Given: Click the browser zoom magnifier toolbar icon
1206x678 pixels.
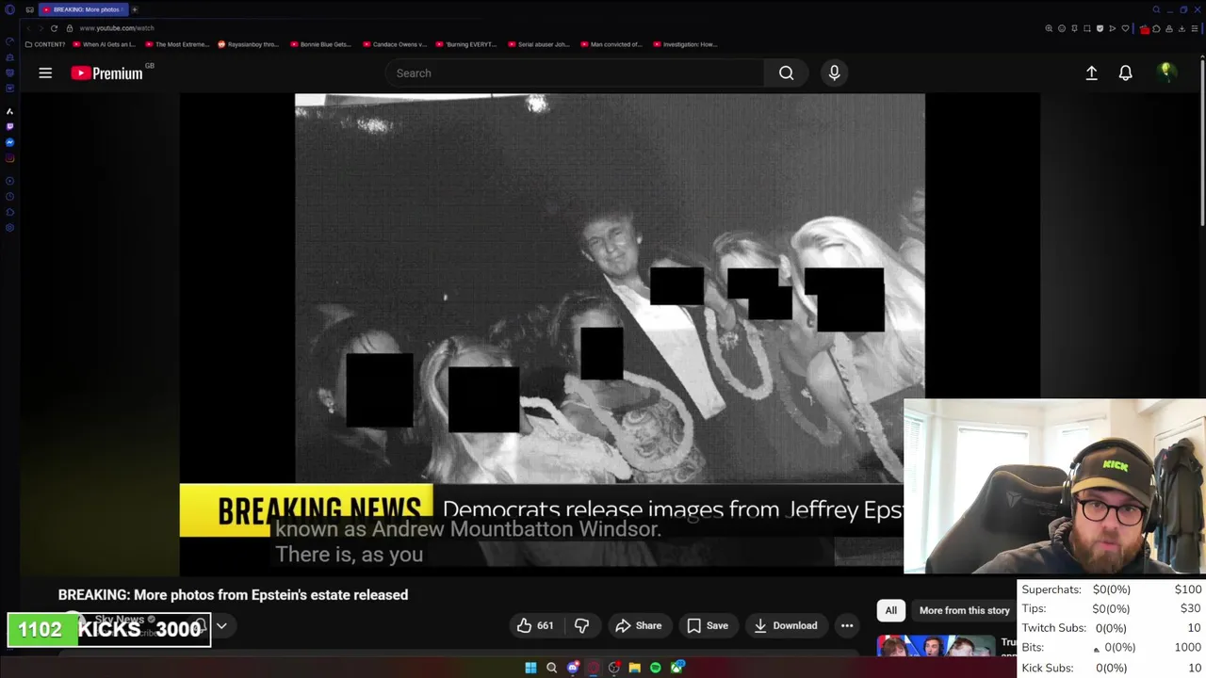Looking at the screenshot, I should (x=1049, y=28).
